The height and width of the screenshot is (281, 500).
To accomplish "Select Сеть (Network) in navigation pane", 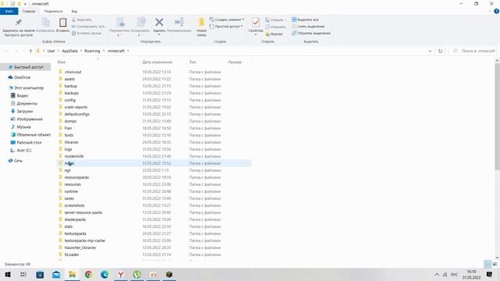I will pos(16,161).
